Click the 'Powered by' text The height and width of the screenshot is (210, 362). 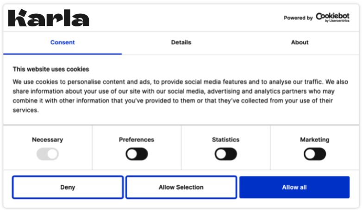(x=298, y=18)
